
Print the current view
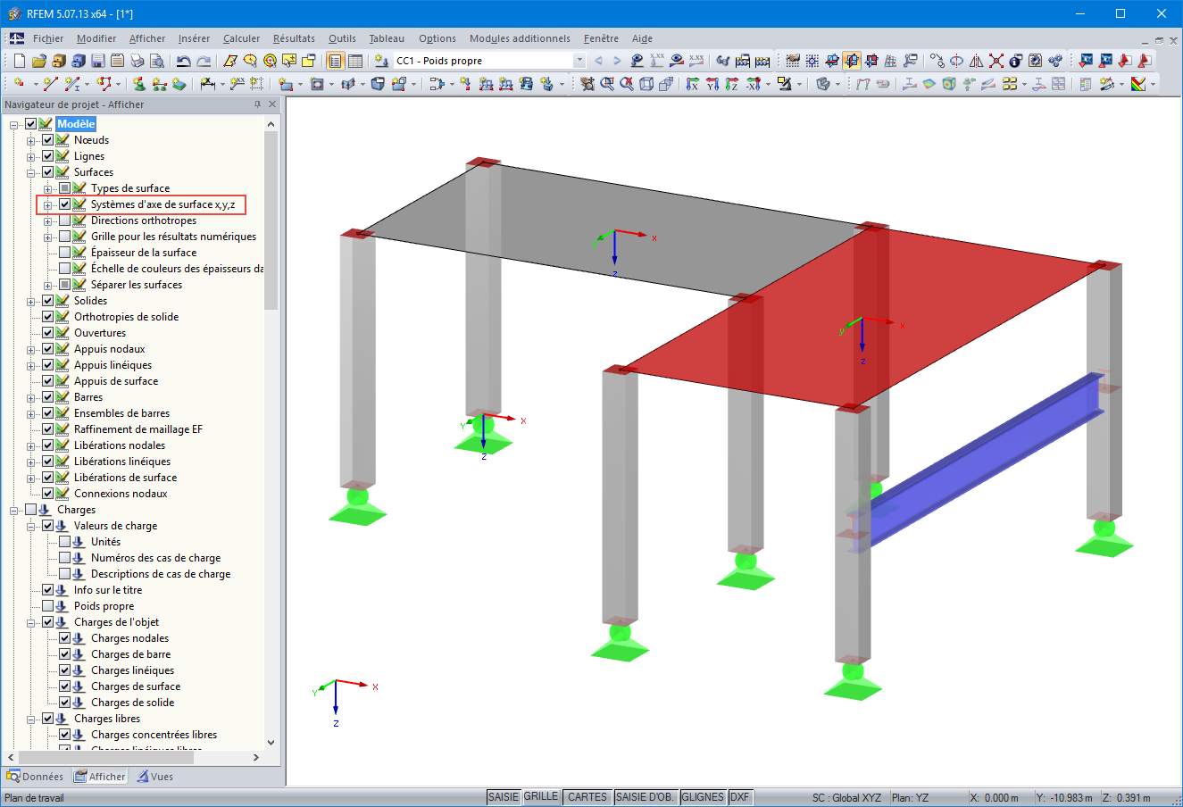tap(137, 61)
